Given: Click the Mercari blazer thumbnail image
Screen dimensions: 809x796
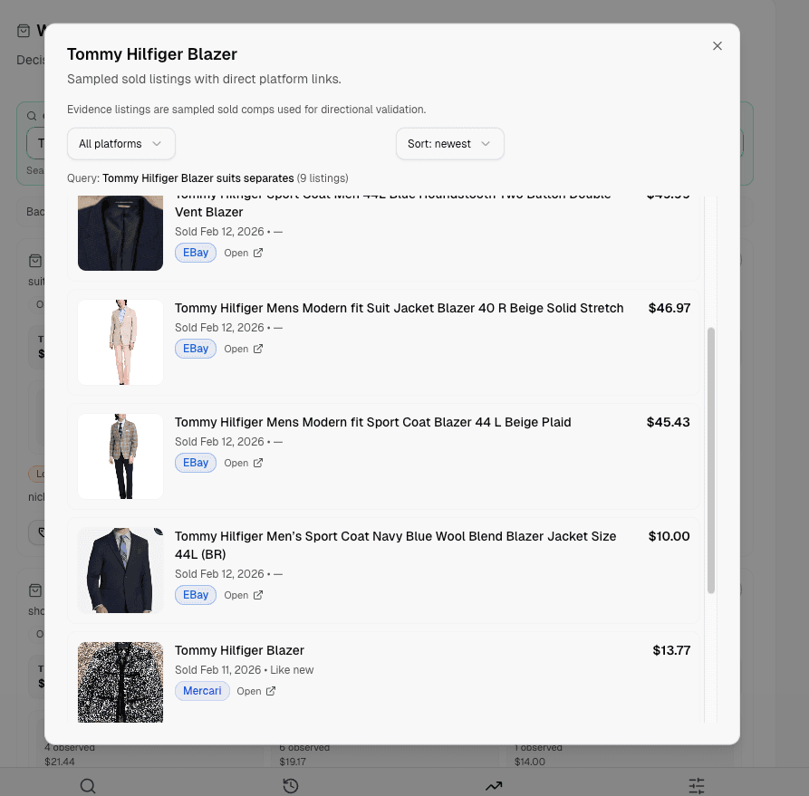Looking at the screenshot, I should (120, 682).
